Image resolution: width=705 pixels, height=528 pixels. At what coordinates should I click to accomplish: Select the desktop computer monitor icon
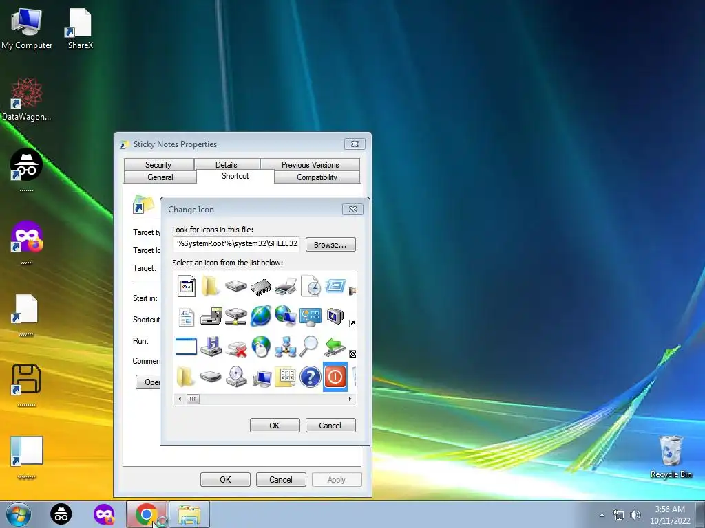coord(262,379)
